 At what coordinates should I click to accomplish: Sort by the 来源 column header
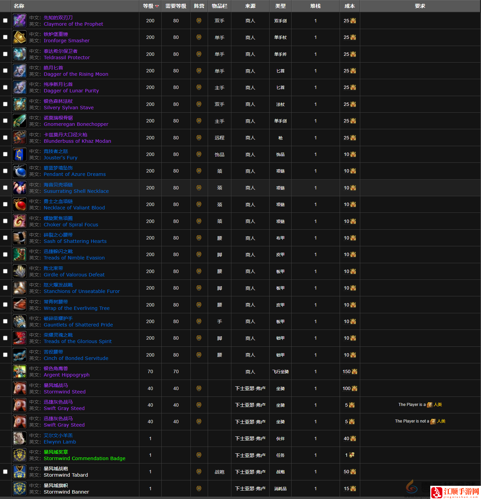[250, 6]
